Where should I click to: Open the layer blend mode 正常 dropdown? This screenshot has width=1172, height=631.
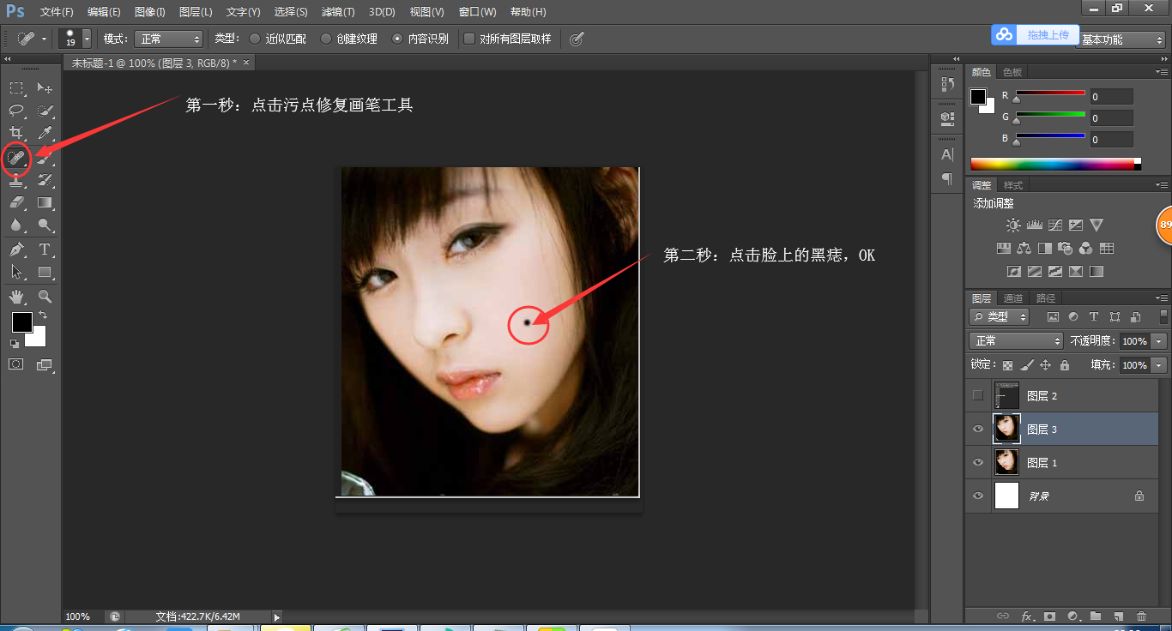tap(1016, 341)
